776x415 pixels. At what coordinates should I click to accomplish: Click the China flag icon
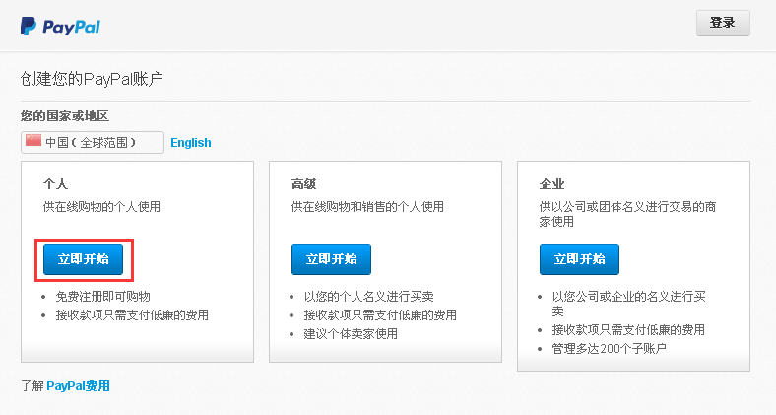click(33, 141)
